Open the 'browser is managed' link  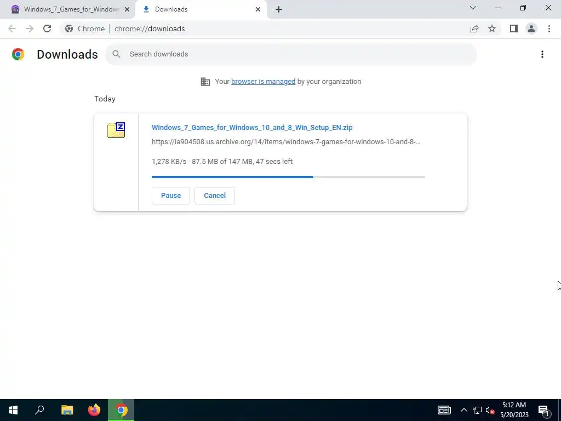(264, 82)
